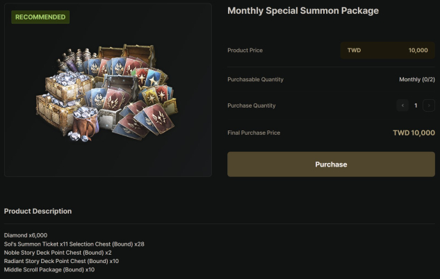Click the Purchase Quantity label
The image size is (440, 279).
click(x=252, y=105)
